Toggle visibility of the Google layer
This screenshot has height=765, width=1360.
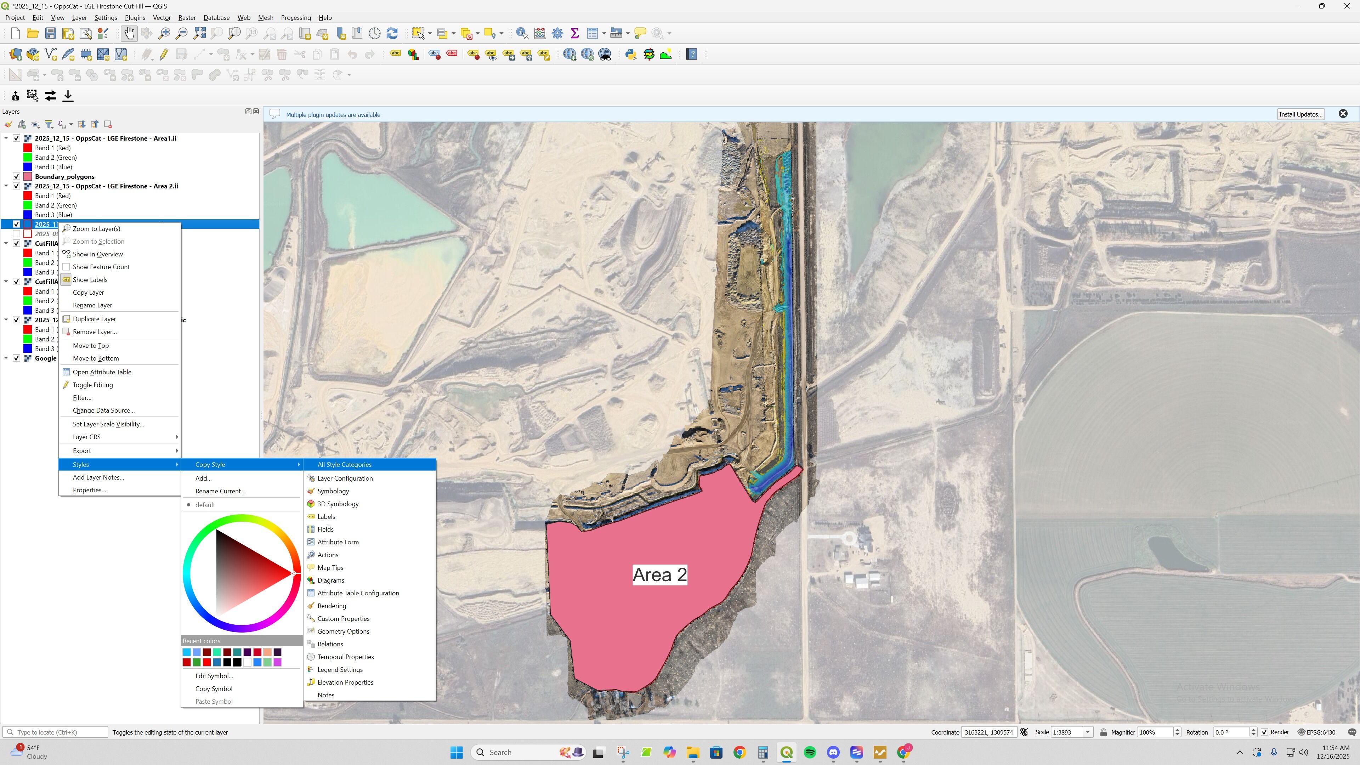[x=16, y=358]
